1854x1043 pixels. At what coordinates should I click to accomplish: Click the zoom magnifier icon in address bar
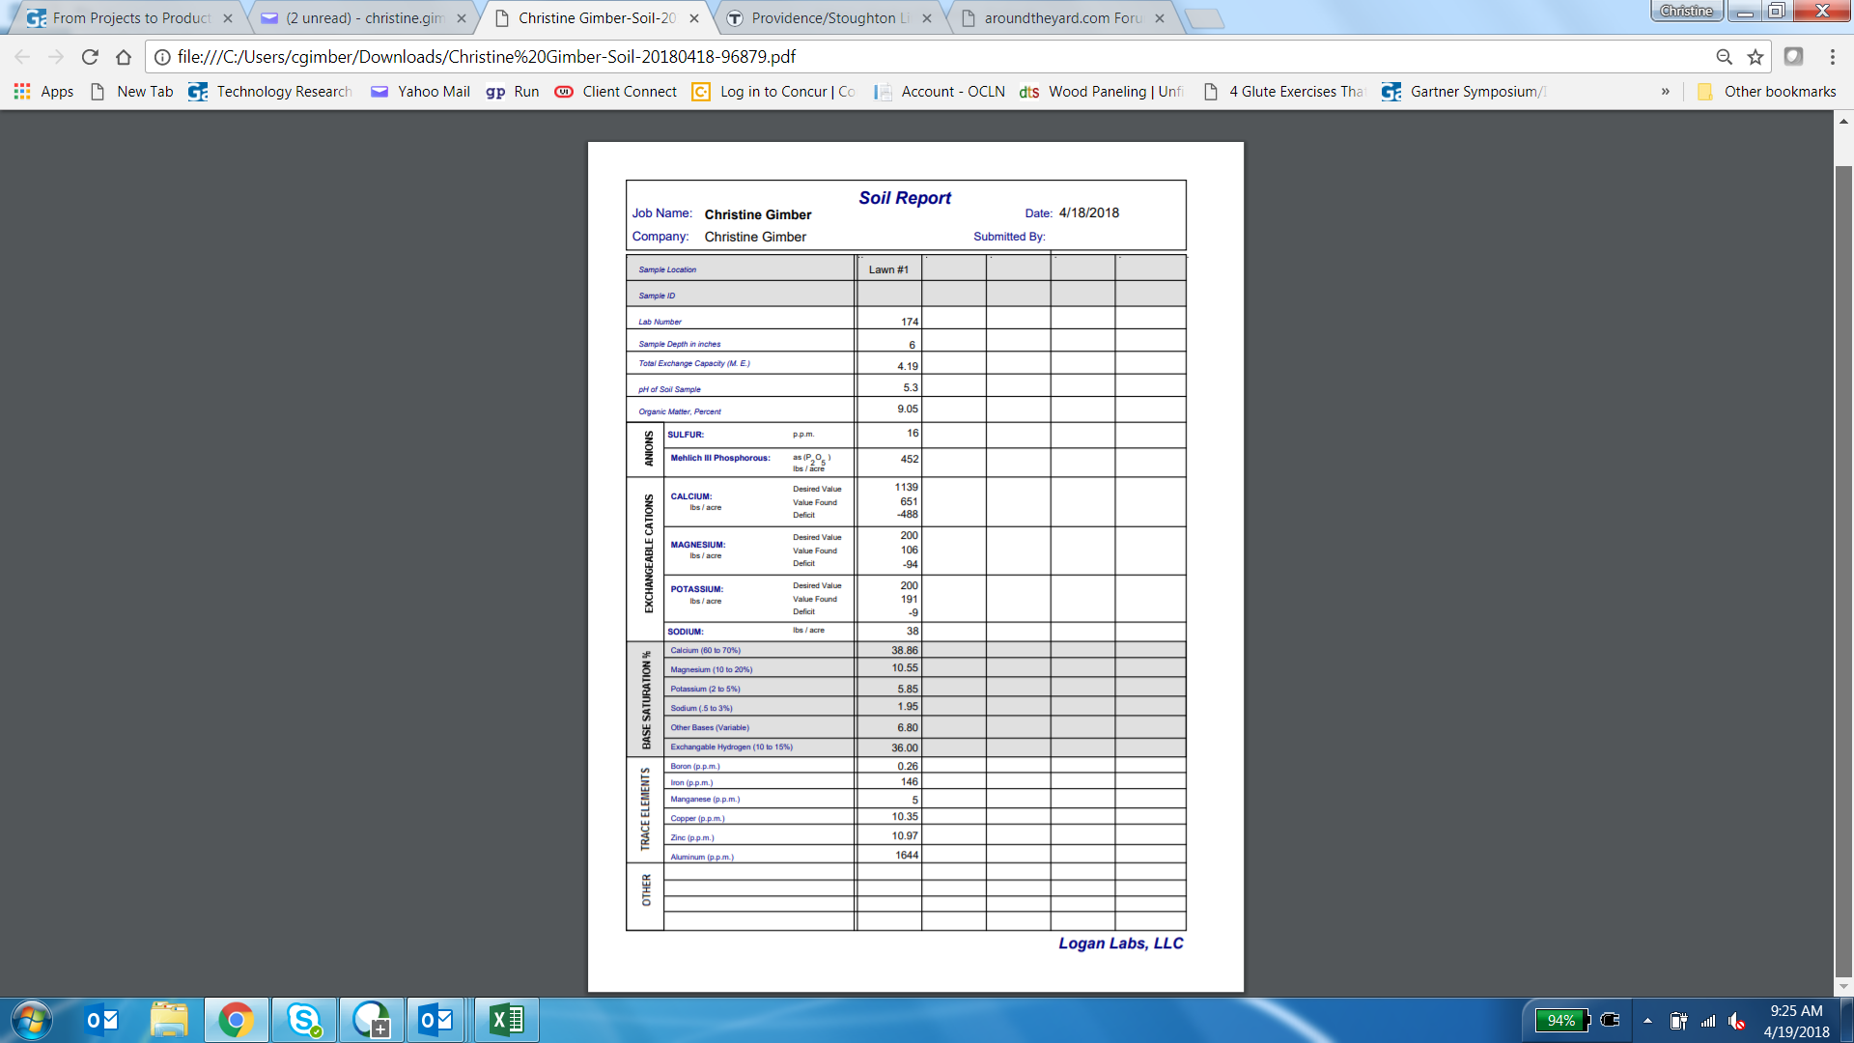click(1724, 57)
